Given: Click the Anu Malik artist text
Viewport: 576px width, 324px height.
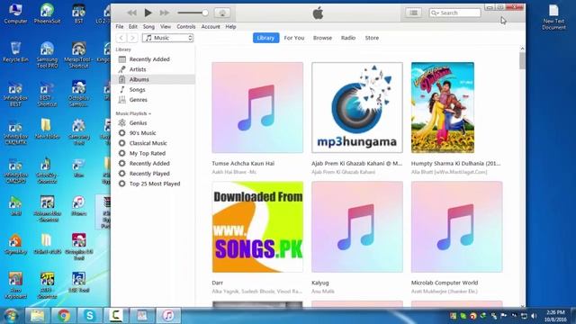Looking at the screenshot, I should tap(323, 292).
